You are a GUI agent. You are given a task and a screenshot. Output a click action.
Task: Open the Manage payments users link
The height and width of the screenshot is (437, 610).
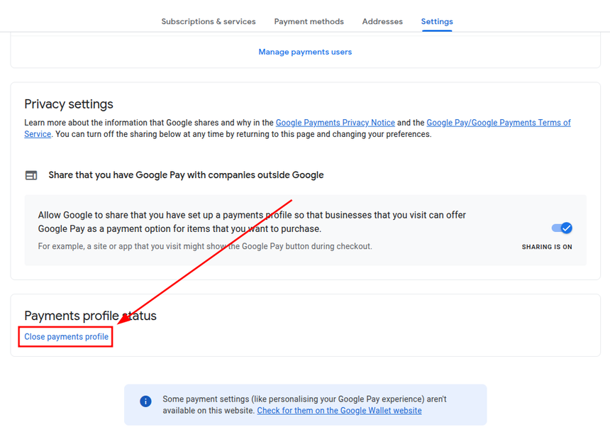(x=305, y=52)
